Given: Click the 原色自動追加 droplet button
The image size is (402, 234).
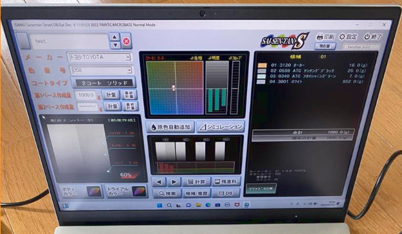Looking at the screenshot, I should click(170, 127).
